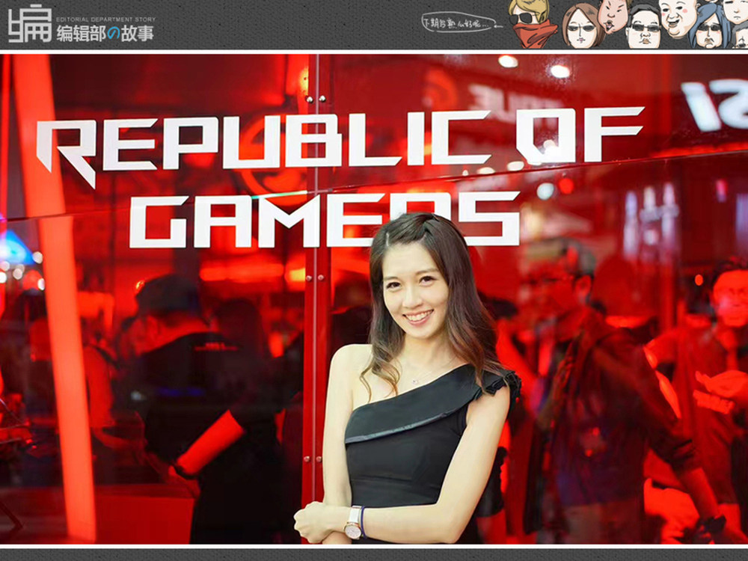Click the 'EDITORIAL DEPARTMENT STORY' small caption
This screenshot has height=561, width=748.
[105, 19]
